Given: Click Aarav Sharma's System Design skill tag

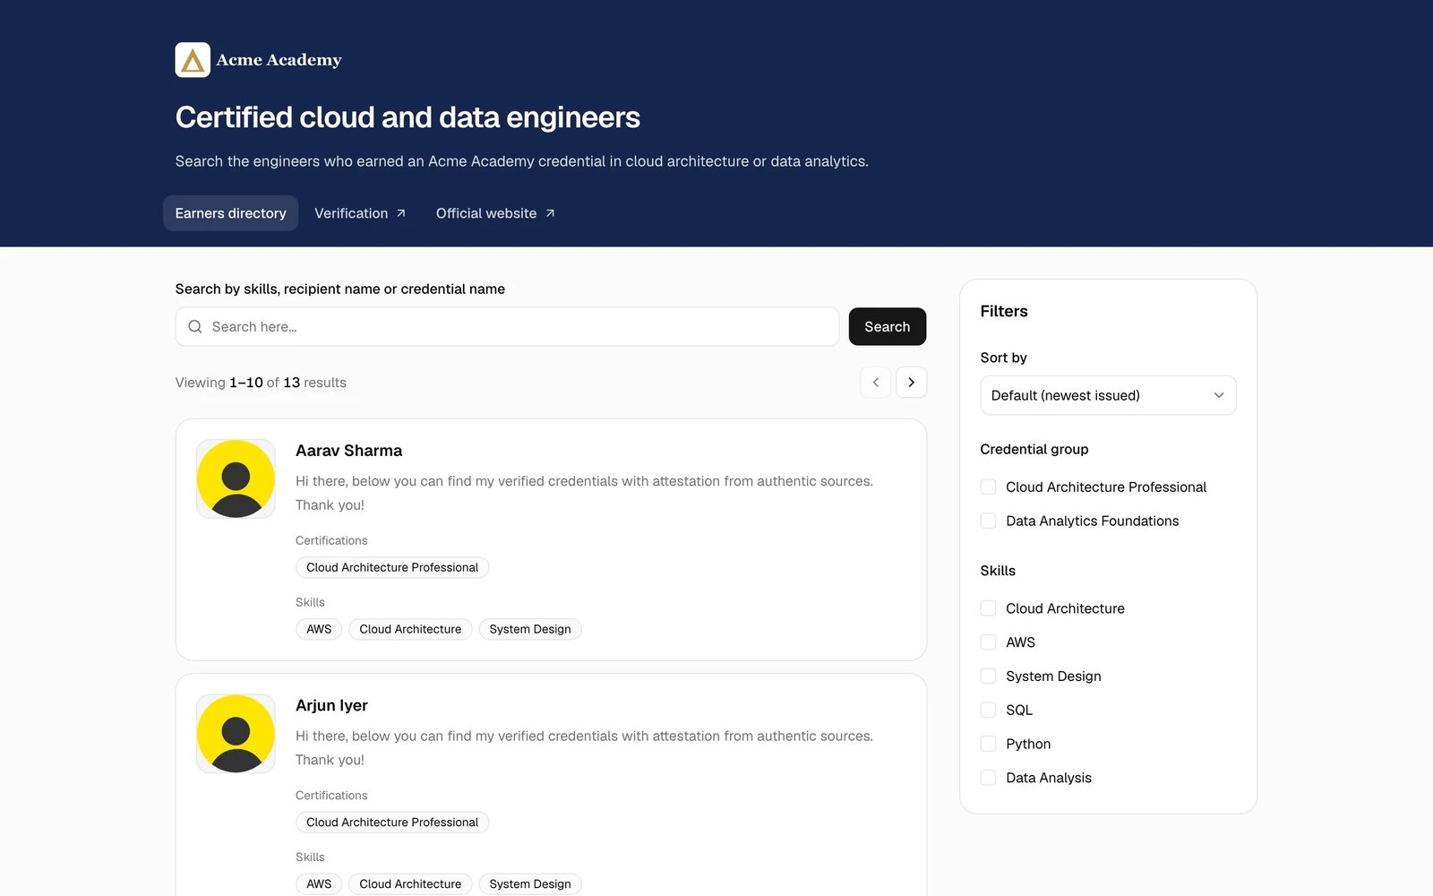Looking at the screenshot, I should tap(530, 629).
